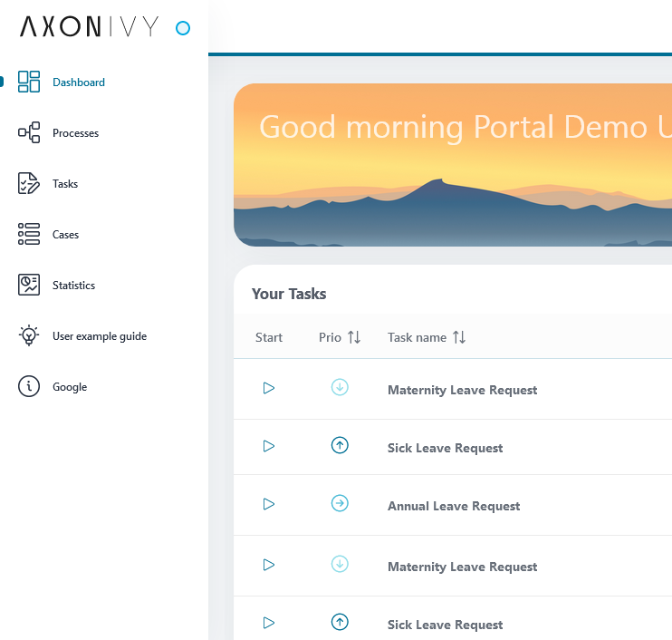Click the User example guide lightbulb icon
Screen dimensions: 672x640
[x=29, y=336]
